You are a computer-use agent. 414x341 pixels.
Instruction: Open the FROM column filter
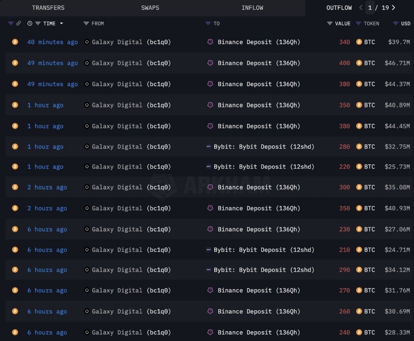(86, 23)
